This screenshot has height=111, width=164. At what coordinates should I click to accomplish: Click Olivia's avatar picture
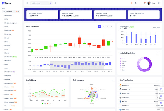[149, 3]
